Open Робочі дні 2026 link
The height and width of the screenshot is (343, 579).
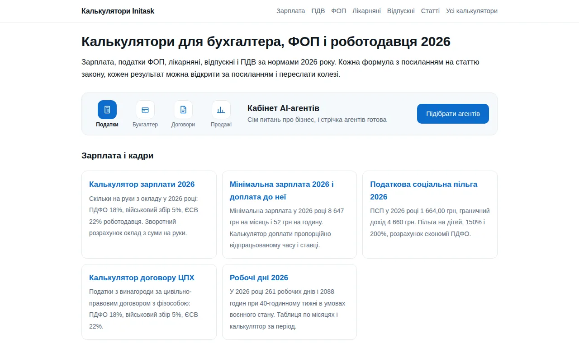tap(259, 278)
